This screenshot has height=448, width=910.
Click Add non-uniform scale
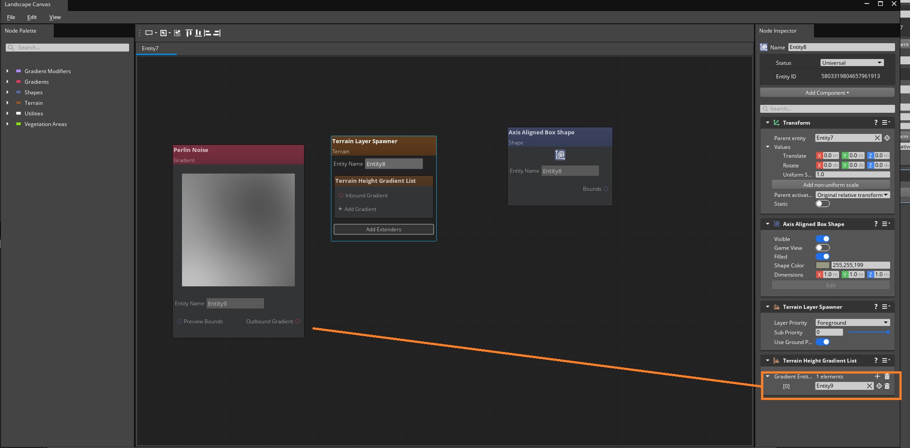[830, 185]
